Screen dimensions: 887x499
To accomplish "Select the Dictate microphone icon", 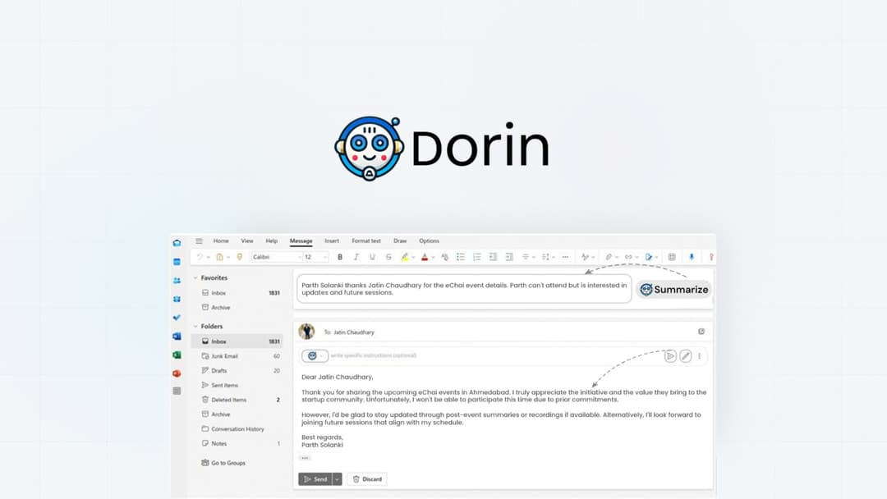I will pos(692,256).
